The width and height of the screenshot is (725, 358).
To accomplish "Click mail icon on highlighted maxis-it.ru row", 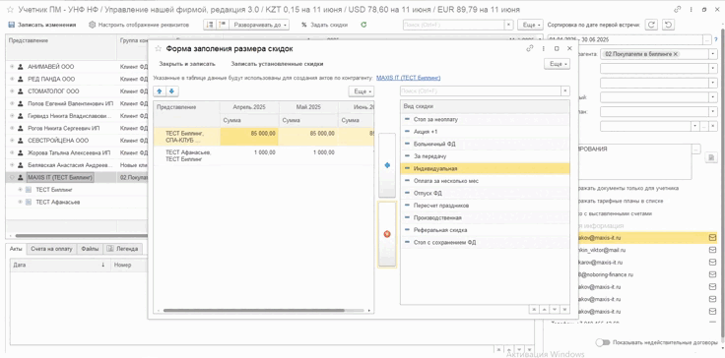I will [x=712, y=237].
